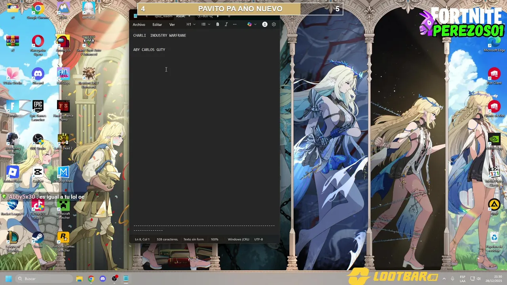Open the Copilot icon in Notepad
This screenshot has width=507, height=285.
(249, 25)
